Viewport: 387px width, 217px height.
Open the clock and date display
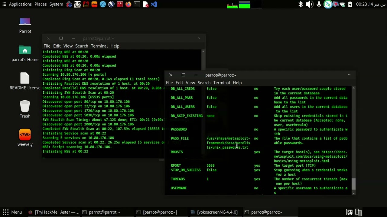370,4
